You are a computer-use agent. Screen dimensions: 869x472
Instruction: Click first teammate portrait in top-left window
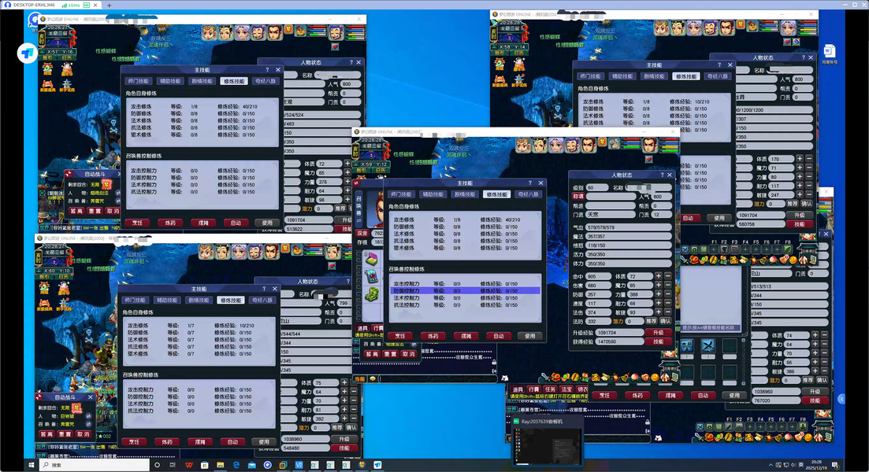pyautogui.click(x=209, y=33)
